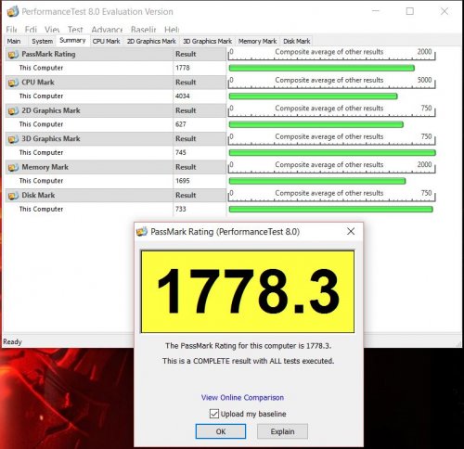Screen dimensions: 464x449
Task: Open the File menu
Action: (11, 30)
